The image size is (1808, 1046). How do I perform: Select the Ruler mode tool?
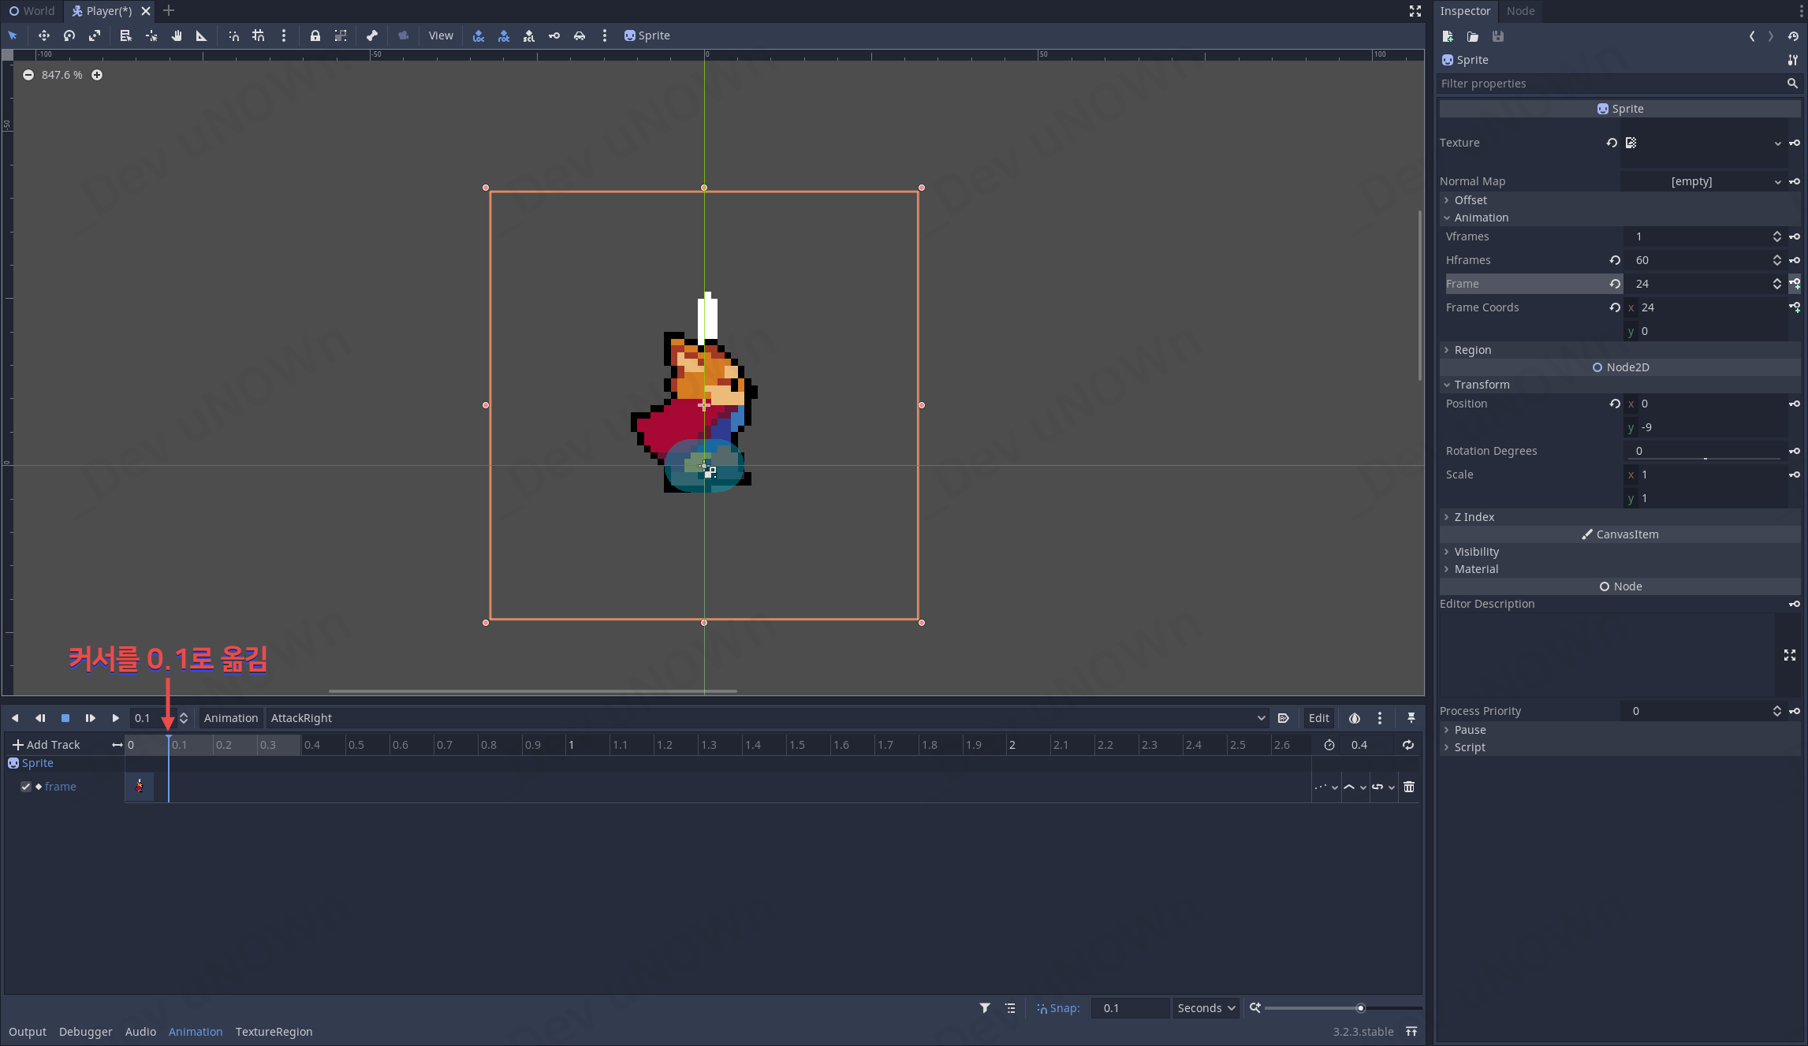point(201,35)
